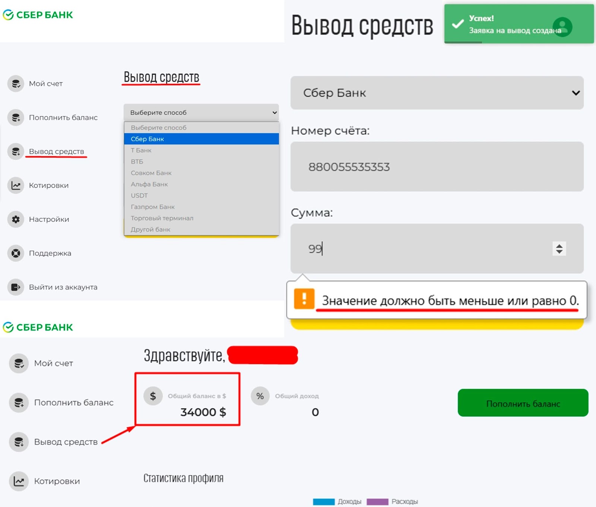Click the 'Доходы' legend label
The image size is (596, 507).
pos(349,502)
